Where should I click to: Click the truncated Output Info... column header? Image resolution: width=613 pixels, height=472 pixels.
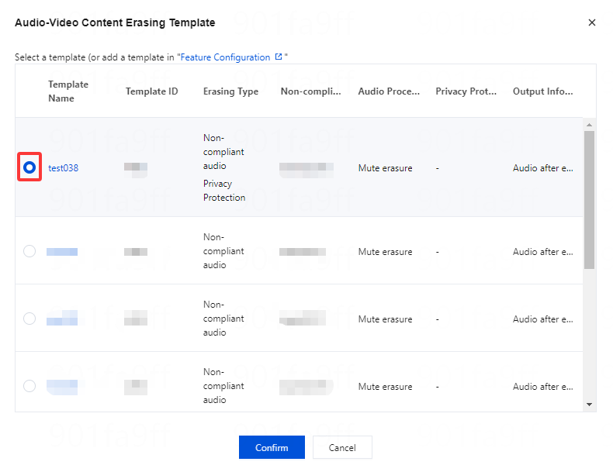(x=542, y=91)
